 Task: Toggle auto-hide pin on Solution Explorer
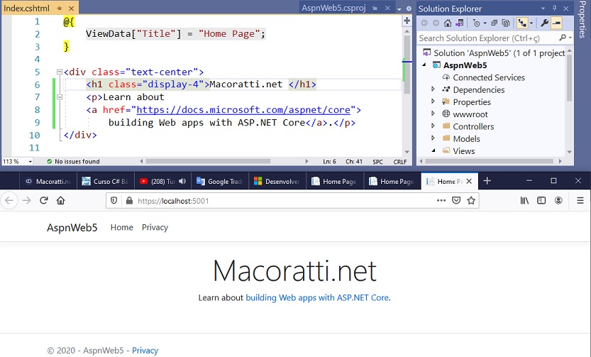pos(554,9)
